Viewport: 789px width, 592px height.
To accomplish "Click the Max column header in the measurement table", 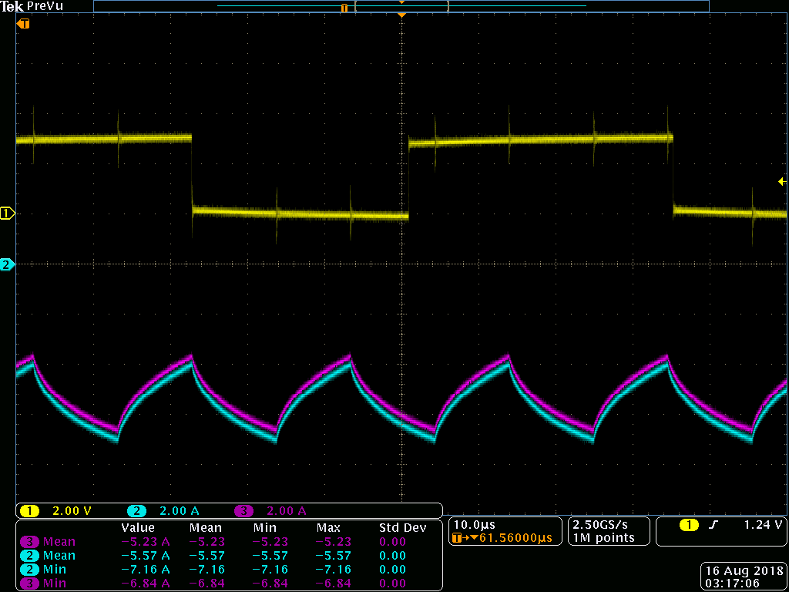I will pyautogui.click(x=328, y=528).
